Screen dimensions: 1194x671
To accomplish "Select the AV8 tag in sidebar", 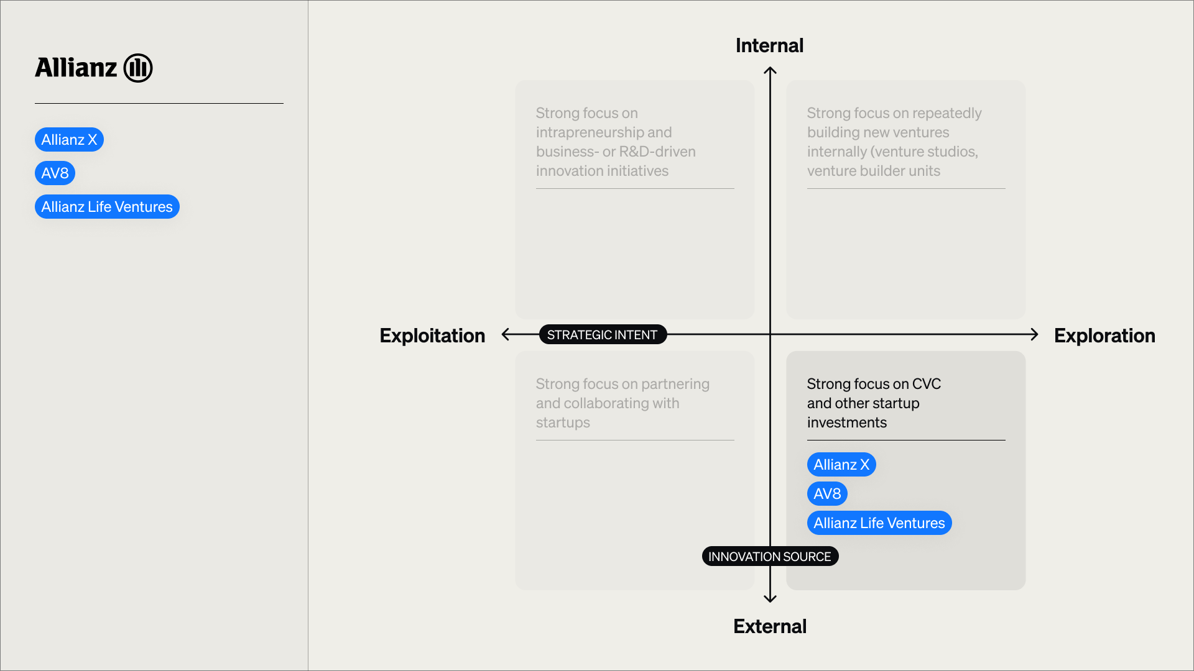I will (55, 173).
